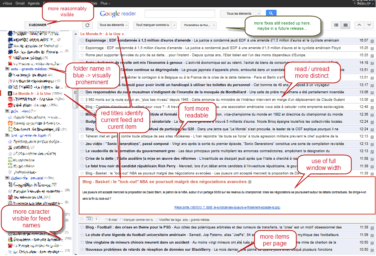Star the Blog Football PSG item

click(82, 227)
